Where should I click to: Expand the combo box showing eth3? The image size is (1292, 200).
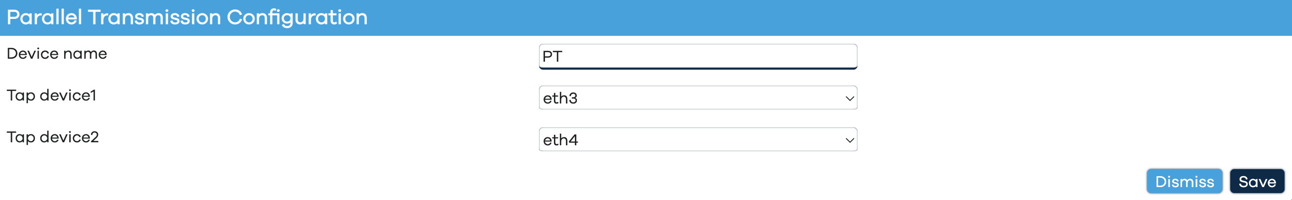pos(698,98)
